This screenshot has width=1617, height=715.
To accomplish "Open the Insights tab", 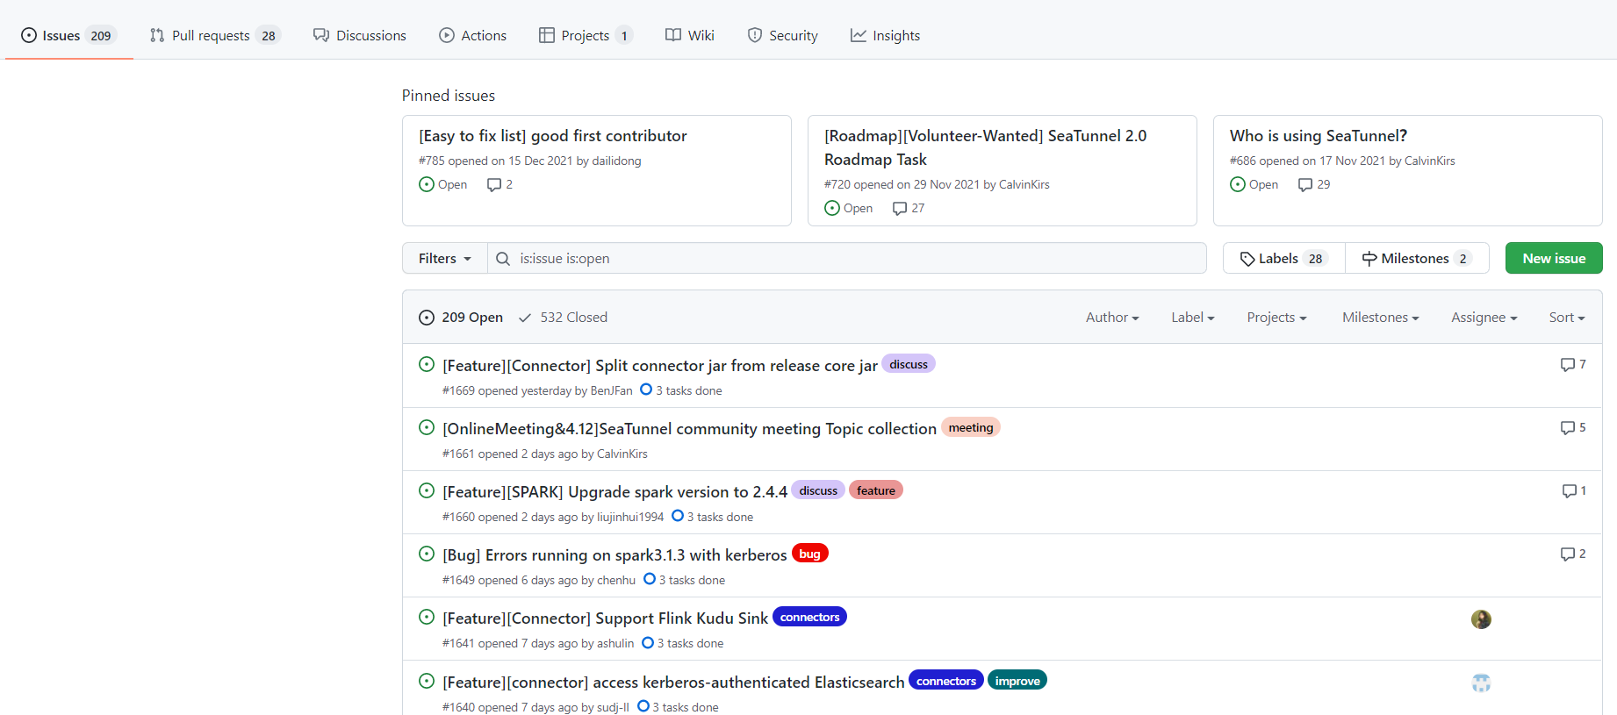I will coord(885,36).
